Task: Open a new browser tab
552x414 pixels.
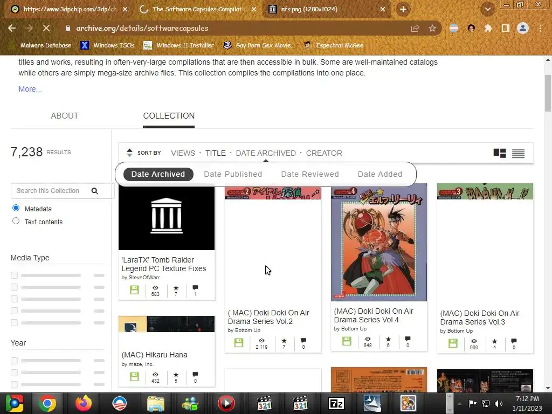Action: (403, 9)
